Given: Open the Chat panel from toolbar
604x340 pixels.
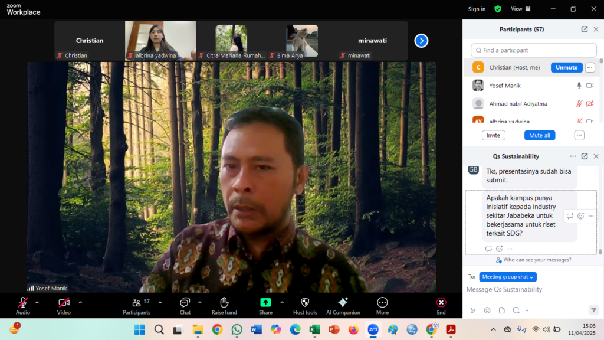Looking at the screenshot, I should point(185,303).
